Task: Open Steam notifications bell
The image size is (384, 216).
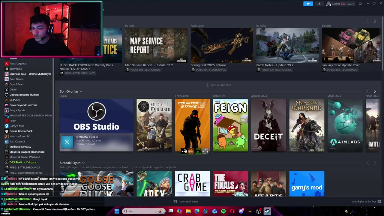Action: (x=319, y=4)
